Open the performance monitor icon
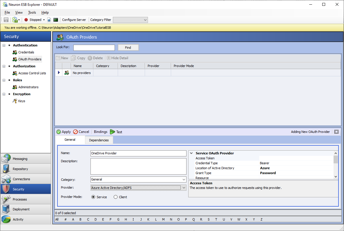Screen dimensions: 344x231 [x=56, y=20]
